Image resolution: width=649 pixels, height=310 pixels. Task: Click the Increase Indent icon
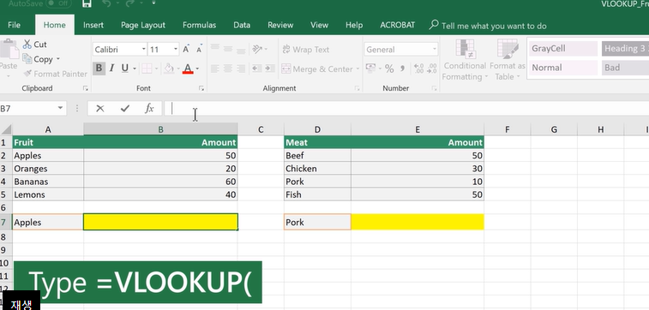(269, 69)
